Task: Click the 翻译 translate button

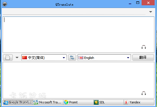Action: point(143,57)
